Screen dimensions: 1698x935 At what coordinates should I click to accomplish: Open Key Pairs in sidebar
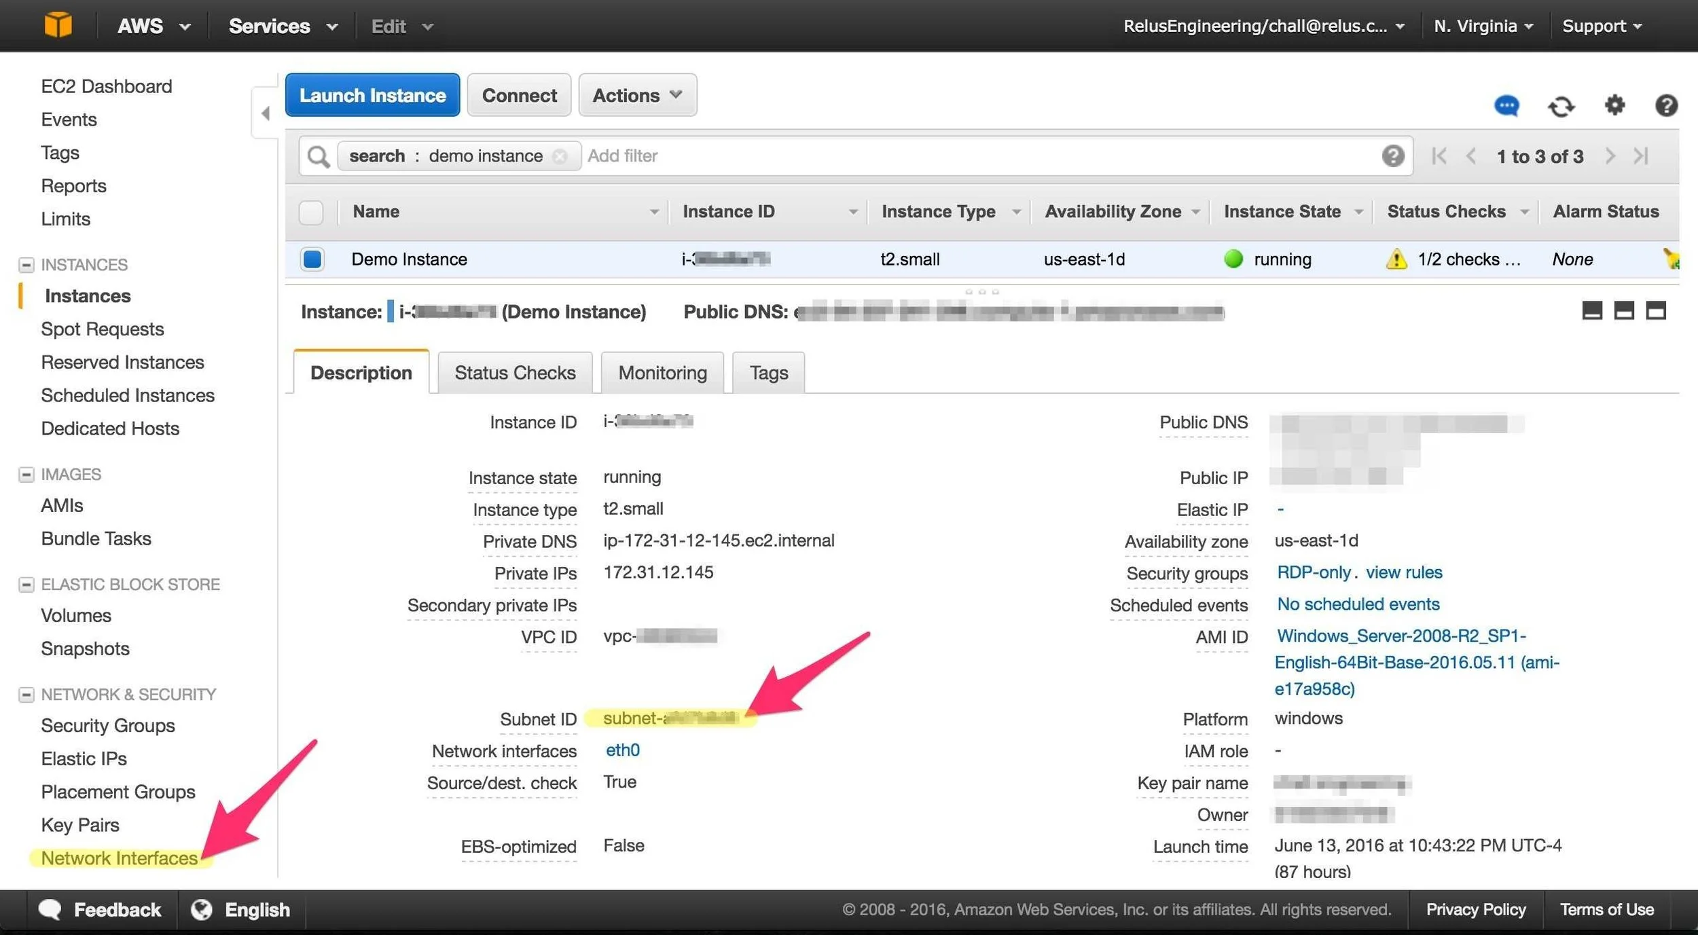pyautogui.click(x=80, y=825)
